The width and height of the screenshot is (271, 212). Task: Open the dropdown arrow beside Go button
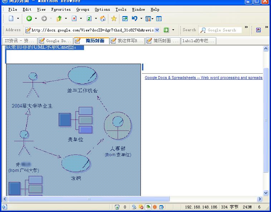pyautogui.click(x=173, y=30)
